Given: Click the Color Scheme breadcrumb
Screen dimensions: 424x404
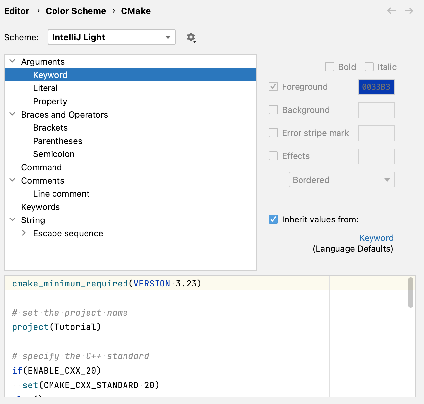Looking at the screenshot, I should (76, 11).
